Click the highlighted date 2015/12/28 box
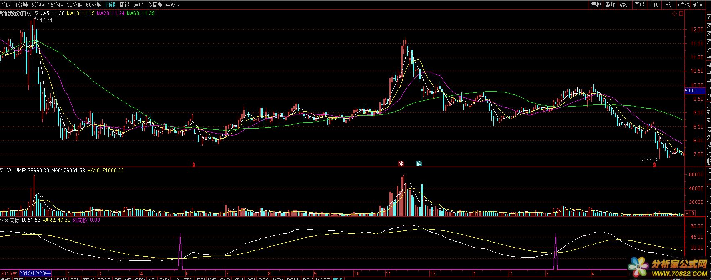Viewport: 711px width, 280px height. click(x=35, y=273)
